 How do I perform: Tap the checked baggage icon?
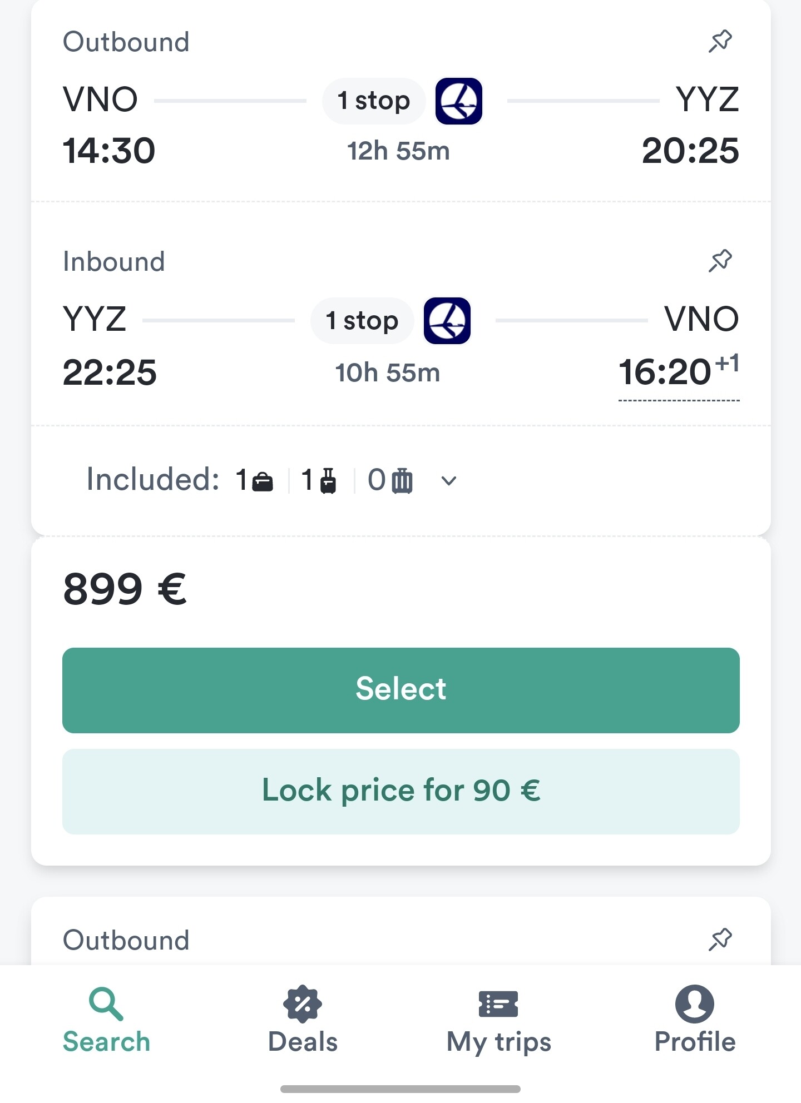402,481
